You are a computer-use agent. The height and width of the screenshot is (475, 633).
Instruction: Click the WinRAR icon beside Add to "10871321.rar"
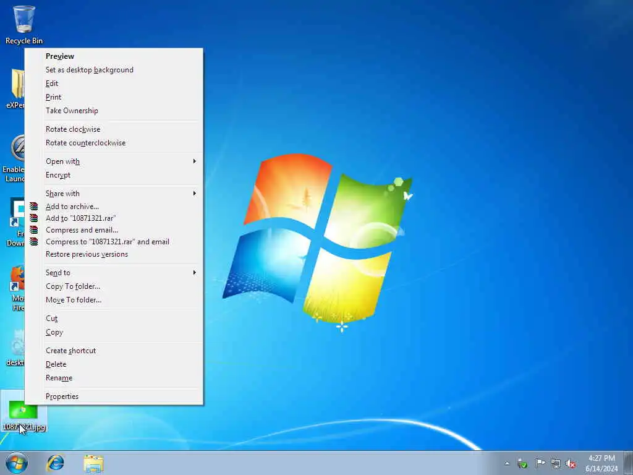point(34,218)
